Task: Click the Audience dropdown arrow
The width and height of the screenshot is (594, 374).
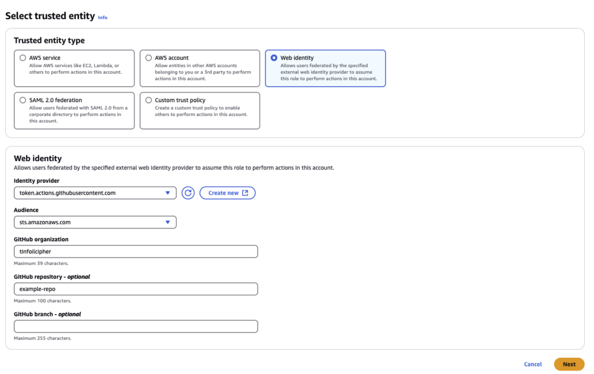Action: 168,222
